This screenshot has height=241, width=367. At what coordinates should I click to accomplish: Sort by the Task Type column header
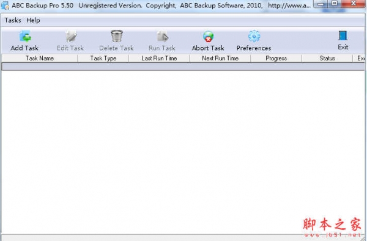[x=103, y=59]
